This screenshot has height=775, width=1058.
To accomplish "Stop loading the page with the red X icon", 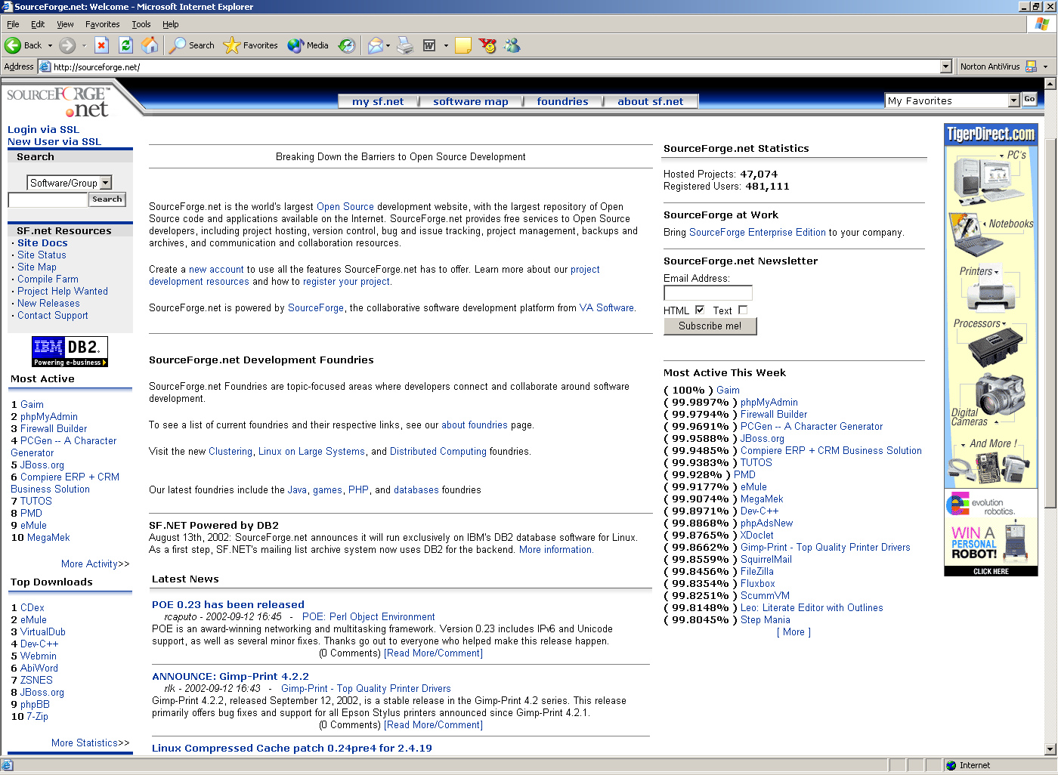I will [102, 45].
